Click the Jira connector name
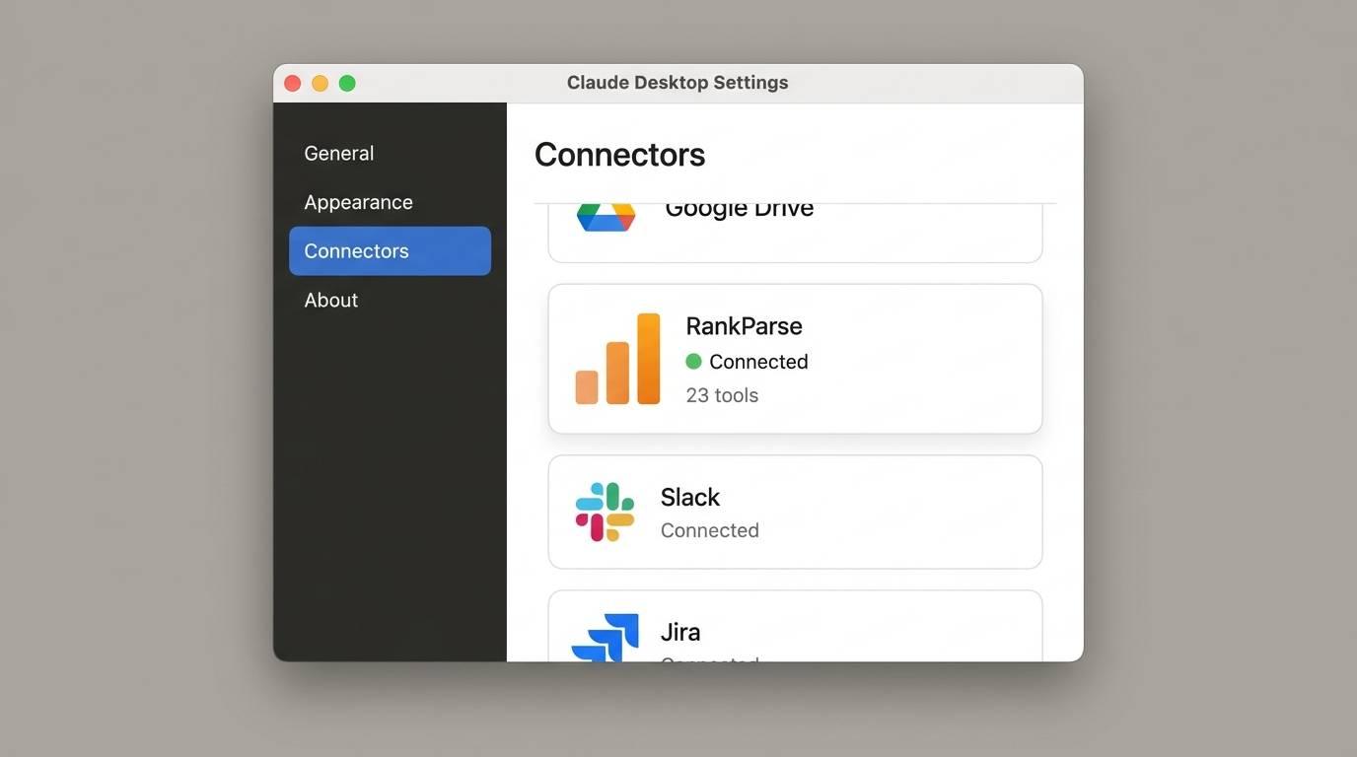Viewport: 1357px width, 757px height. [x=680, y=632]
